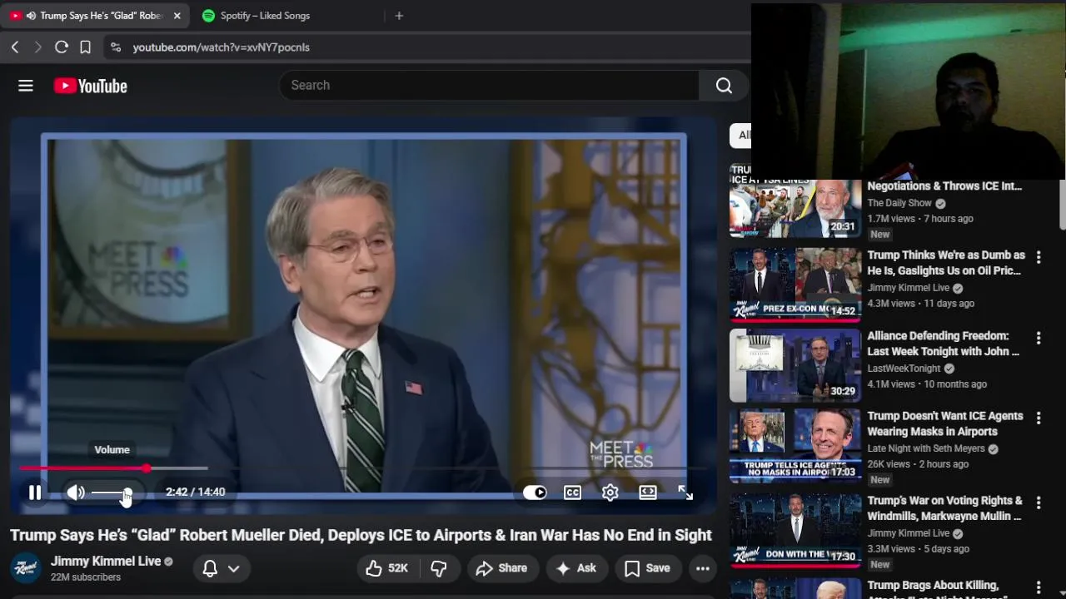
Task: Click the Last Week Tonight thumbnail 30:29
Action: (x=795, y=365)
